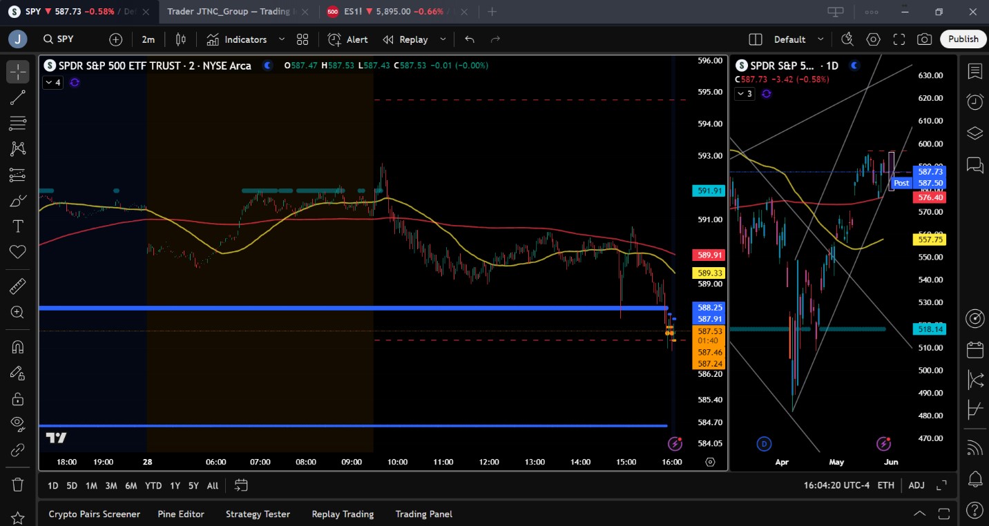989x526 pixels.
Task: Open the Strategy Tester tab
Action: [x=258, y=514]
